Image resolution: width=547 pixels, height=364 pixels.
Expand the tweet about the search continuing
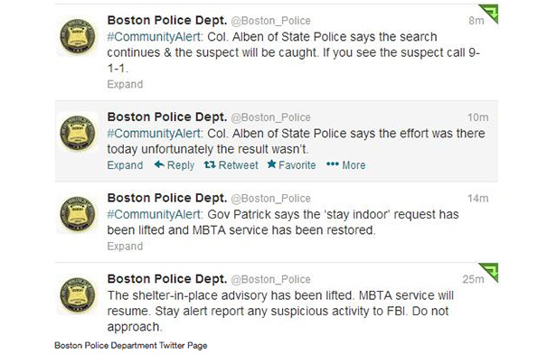(x=125, y=84)
